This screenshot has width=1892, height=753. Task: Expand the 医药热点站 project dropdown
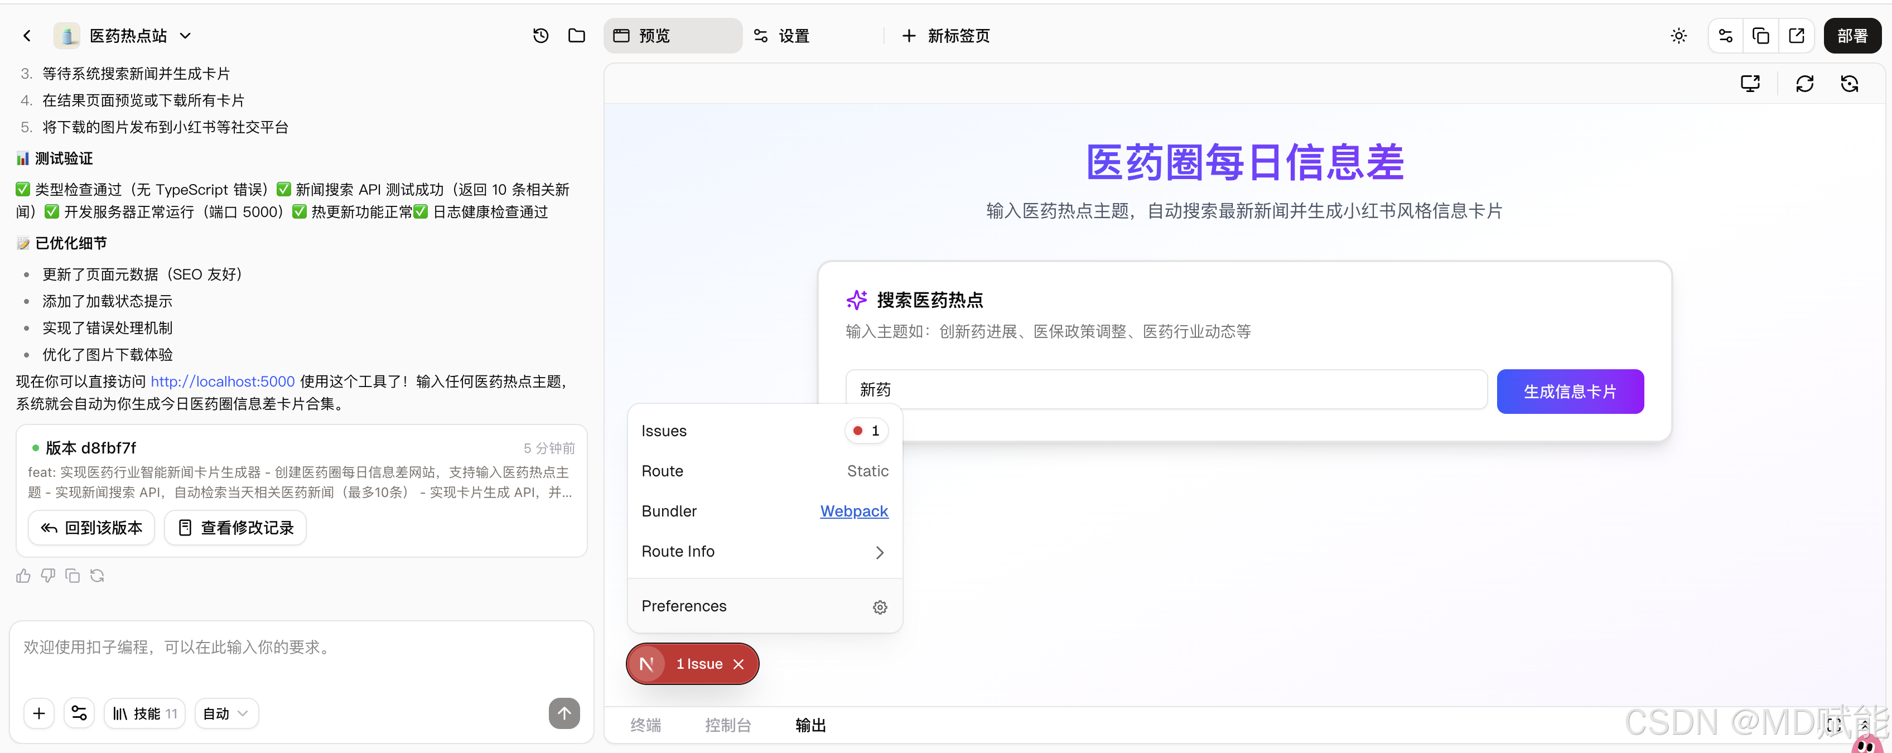point(186,35)
